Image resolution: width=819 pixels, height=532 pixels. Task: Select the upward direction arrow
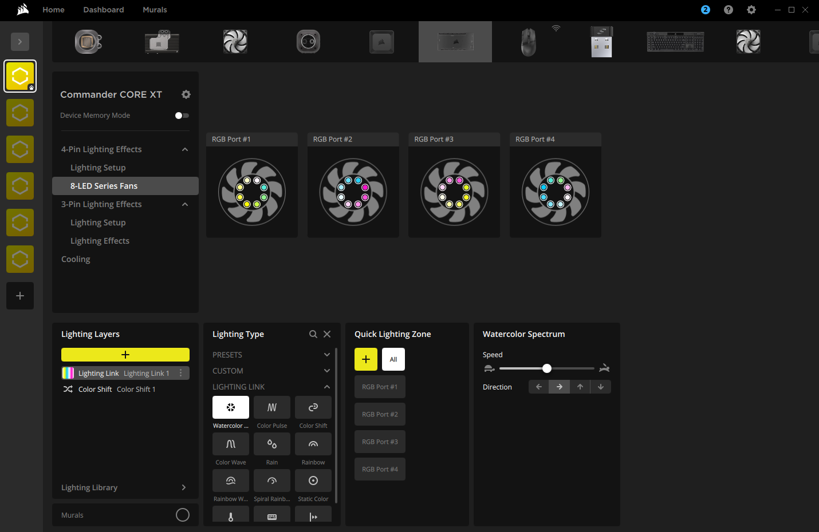[580, 387]
